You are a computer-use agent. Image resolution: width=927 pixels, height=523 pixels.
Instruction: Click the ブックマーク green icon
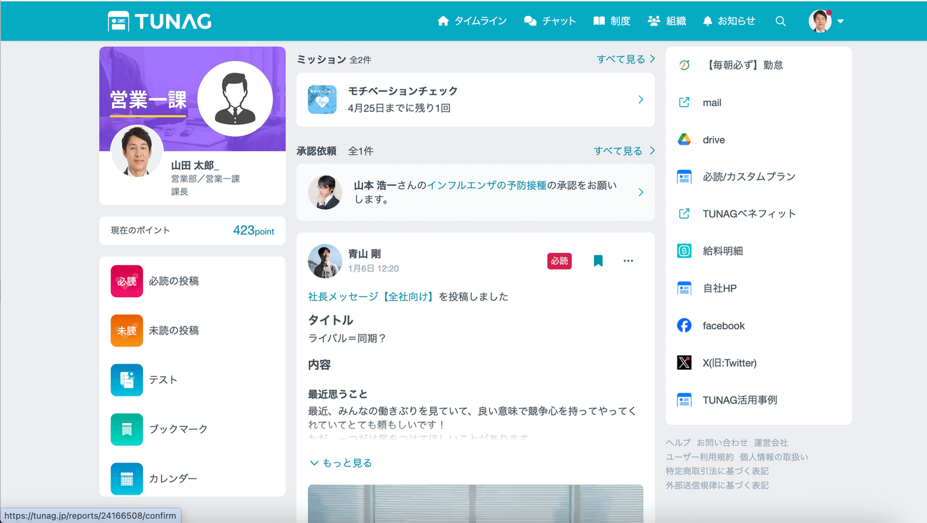[127, 429]
